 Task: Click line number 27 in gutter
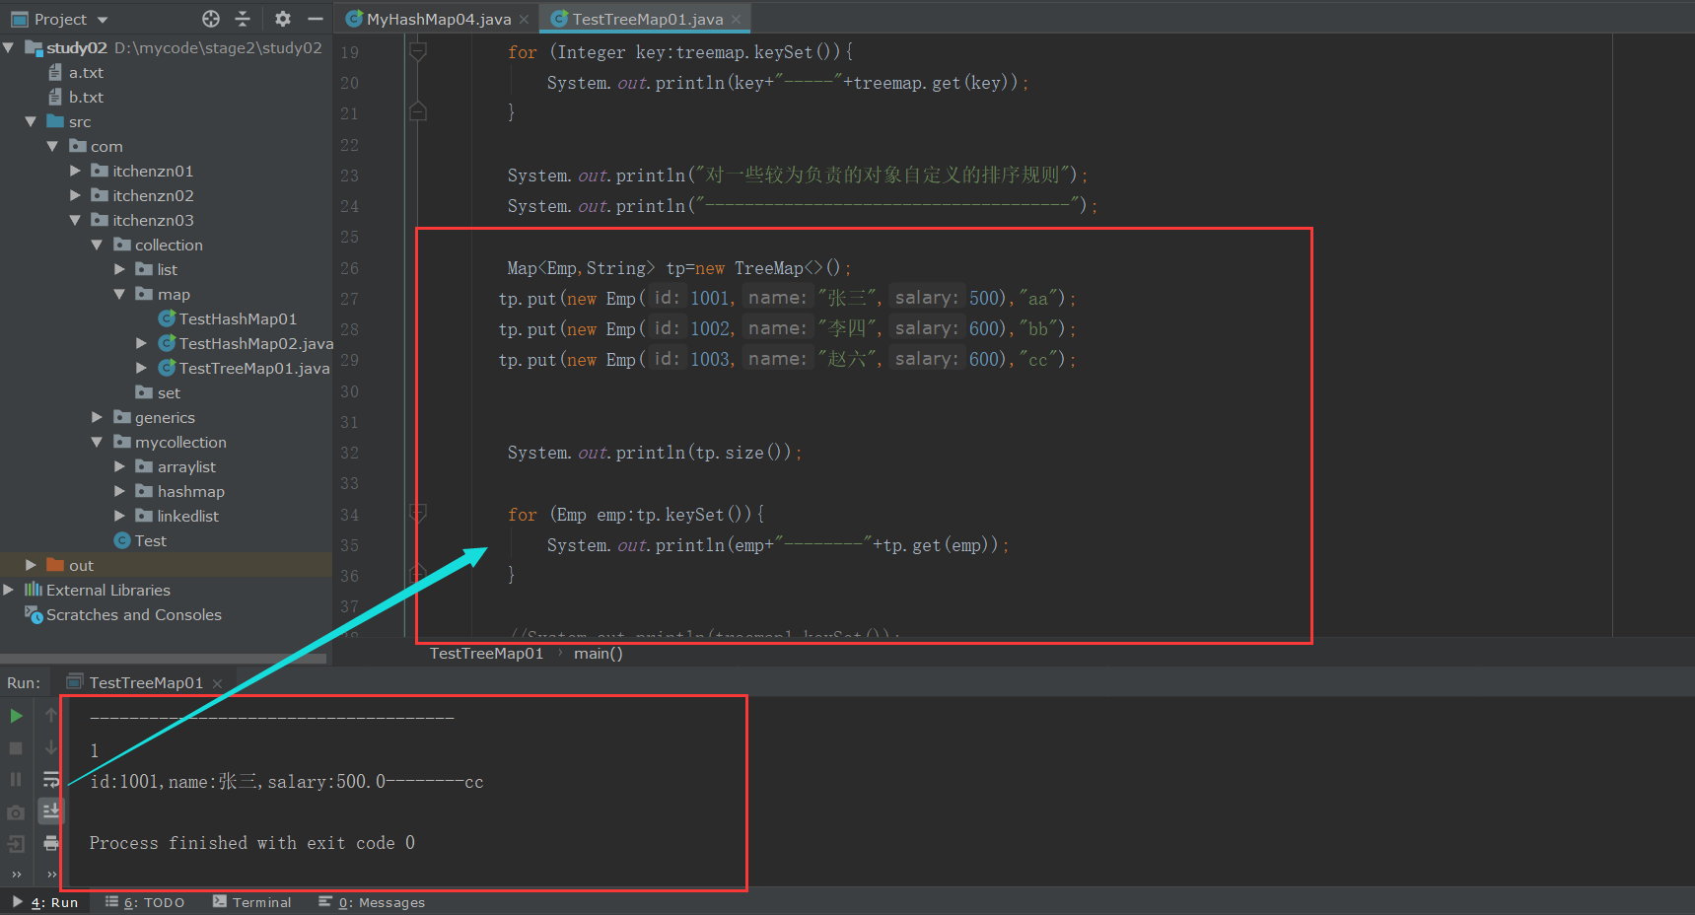tap(349, 299)
